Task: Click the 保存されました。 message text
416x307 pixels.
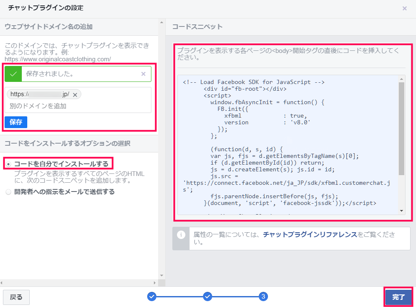Action: pos(50,73)
